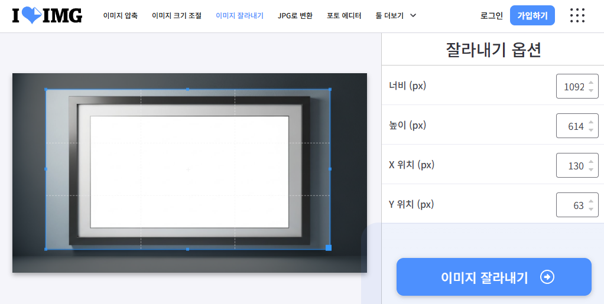The image size is (604, 304).
Task: Select the 이미지 잘라내기 menu item
Action: point(239,16)
